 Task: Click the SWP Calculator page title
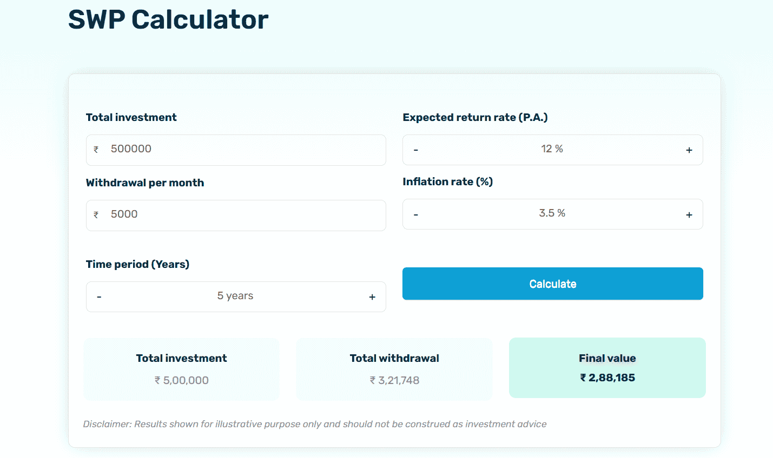168,20
